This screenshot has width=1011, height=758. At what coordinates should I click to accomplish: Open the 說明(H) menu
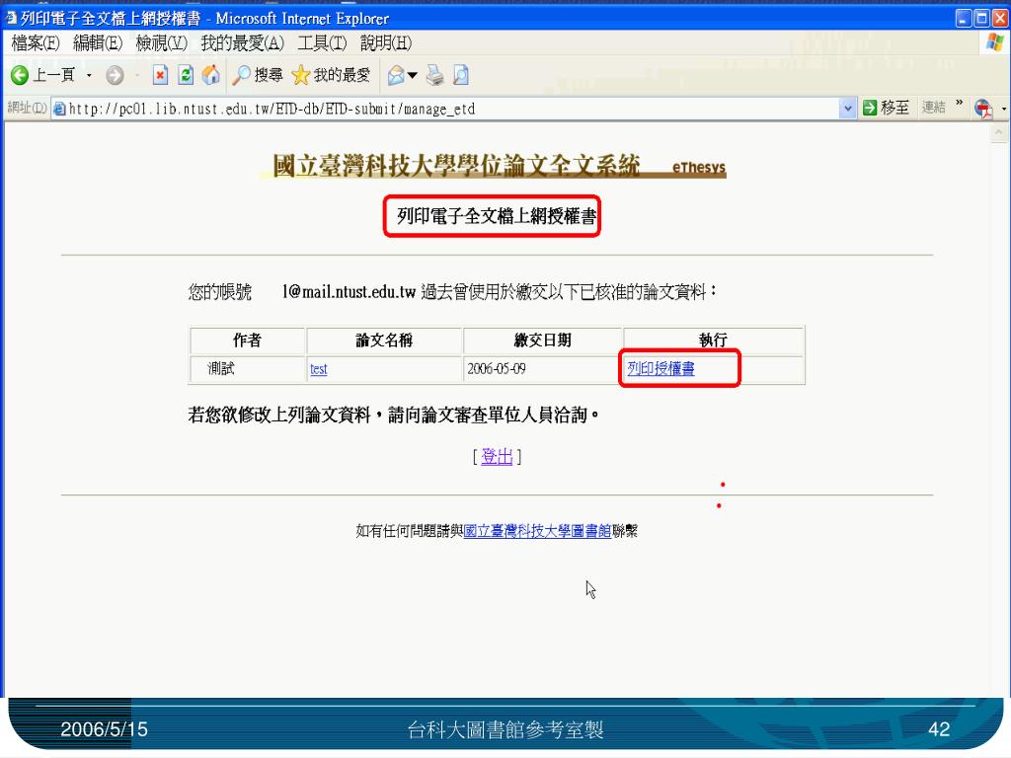386,43
